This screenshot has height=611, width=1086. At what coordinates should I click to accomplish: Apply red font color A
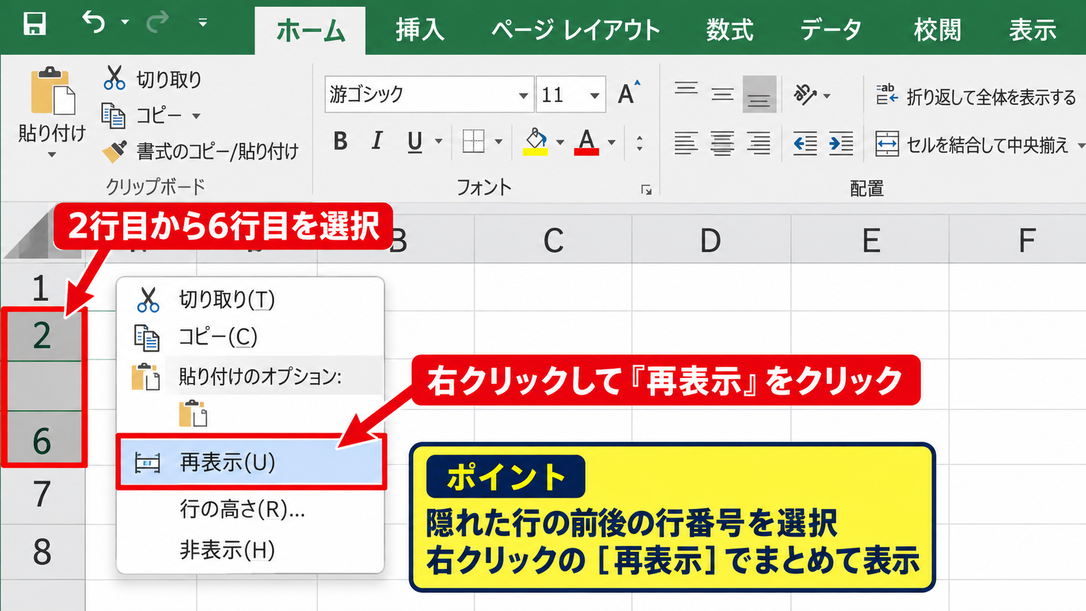587,142
